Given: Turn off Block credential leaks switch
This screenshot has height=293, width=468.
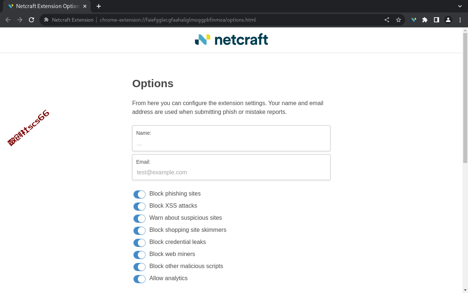Looking at the screenshot, I should tap(139, 242).
